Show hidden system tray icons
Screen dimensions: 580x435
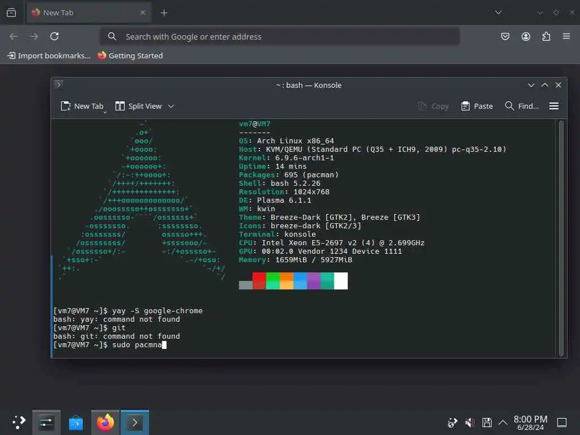pyautogui.click(x=503, y=423)
